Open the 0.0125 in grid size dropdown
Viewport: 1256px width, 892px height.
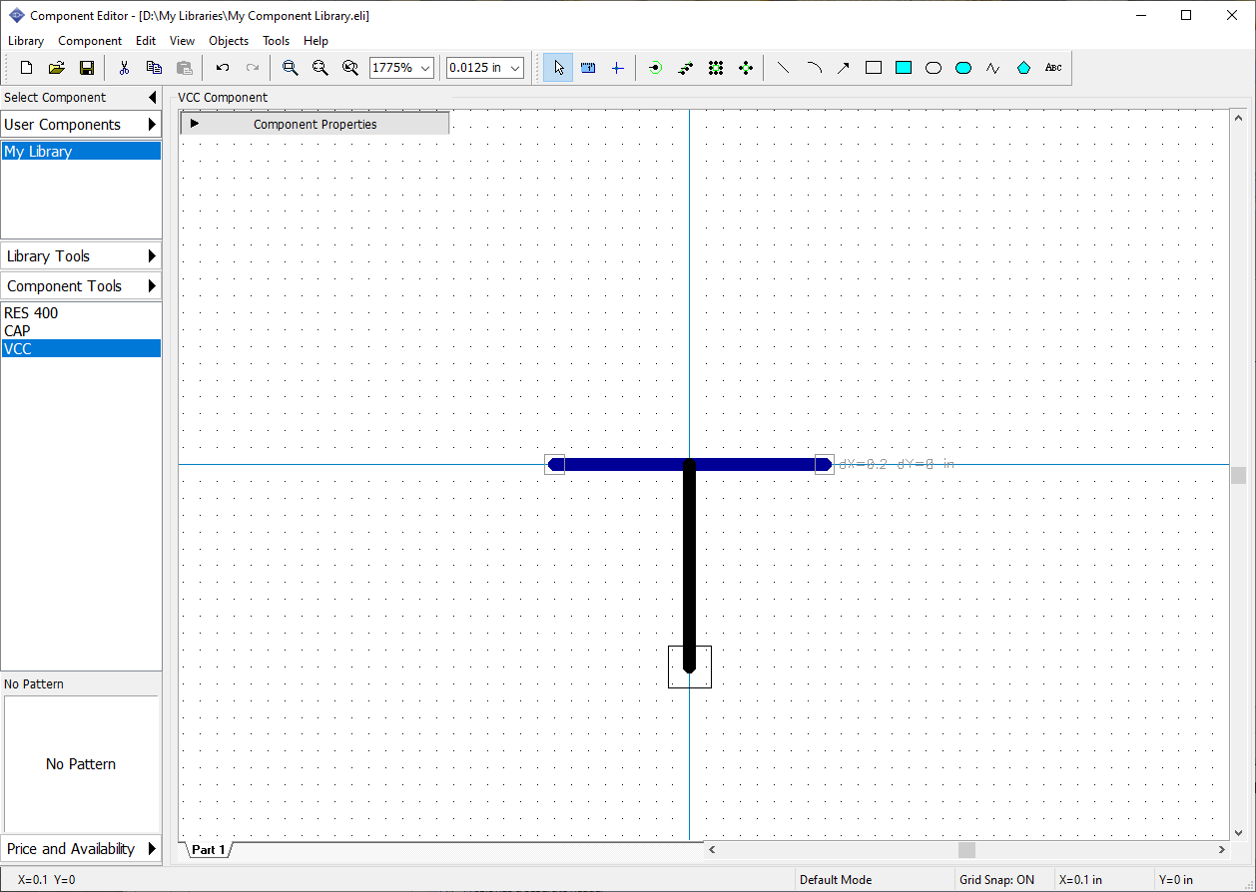(515, 68)
